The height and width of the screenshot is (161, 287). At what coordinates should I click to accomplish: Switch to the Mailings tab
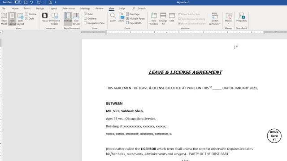click(85, 8)
